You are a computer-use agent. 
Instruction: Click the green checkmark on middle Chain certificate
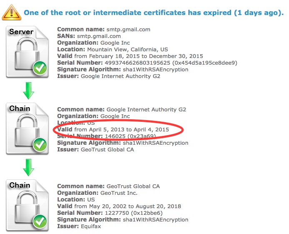pyautogui.click(x=40, y=146)
